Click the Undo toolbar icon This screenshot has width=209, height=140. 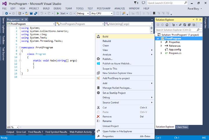[x=42, y=13]
